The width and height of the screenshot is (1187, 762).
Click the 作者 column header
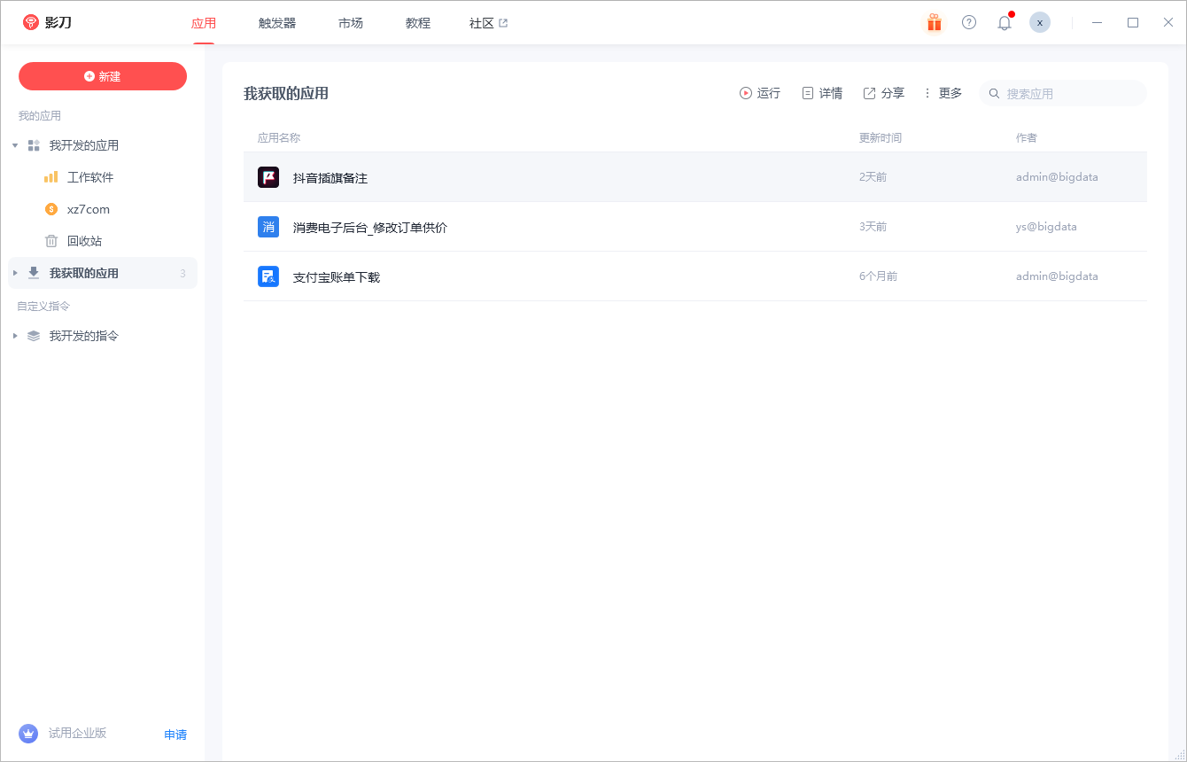coord(1027,137)
